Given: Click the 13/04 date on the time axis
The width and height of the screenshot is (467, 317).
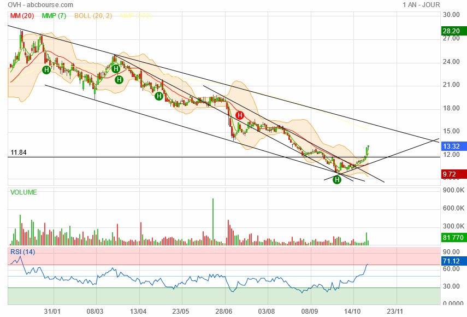Looking at the screenshot, I should tap(138, 312).
